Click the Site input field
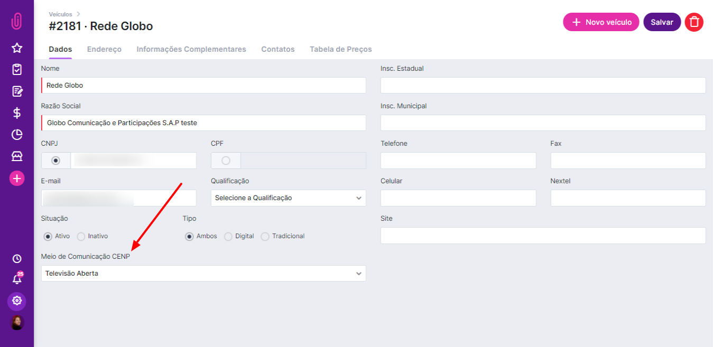 coord(543,236)
